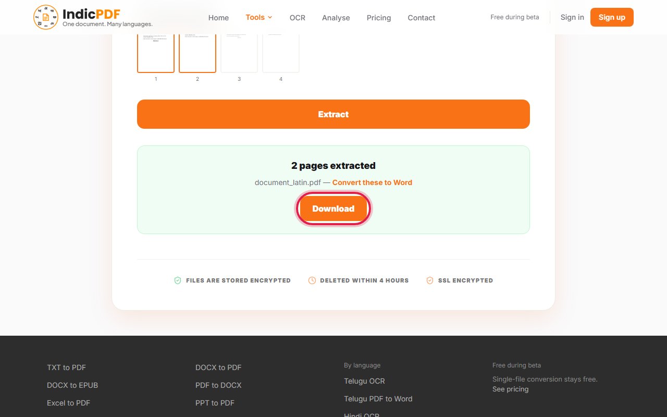Open DOCX to EPUB footer link
Screen dimensions: 667x417
(72, 385)
